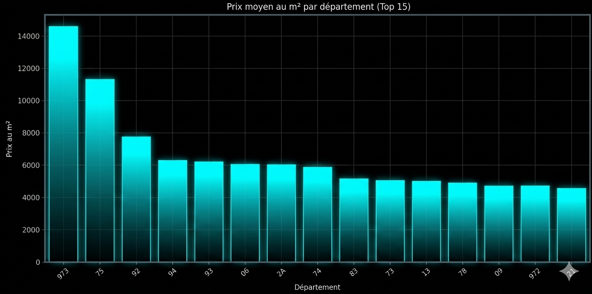Pick the bar for département 06
Screen dimensions: 592x294
[x=245, y=213]
